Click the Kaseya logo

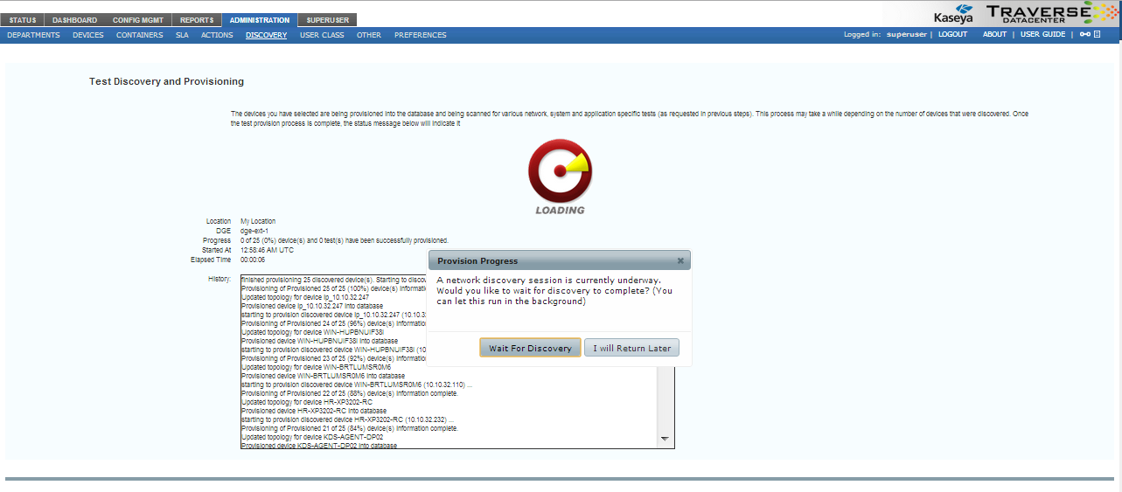[x=952, y=14]
